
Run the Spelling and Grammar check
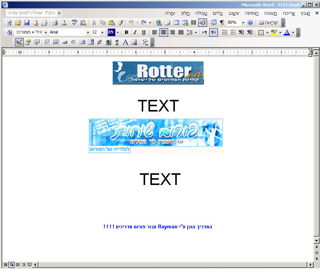[75, 23]
